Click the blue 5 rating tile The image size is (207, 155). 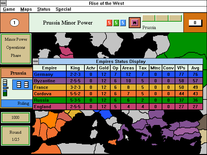pyautogui.click(x=123, y=23)
